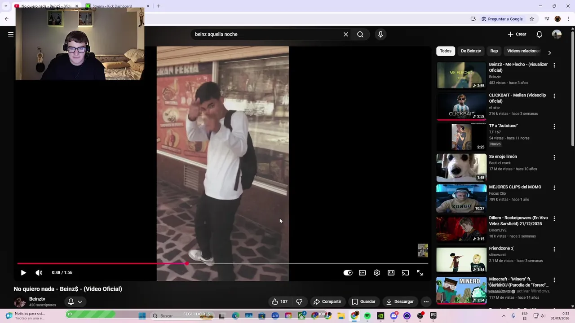Open options for Beinz$ - Me Flecho
The width and height of the screenshot is (575, 323).
coord(554,65)
